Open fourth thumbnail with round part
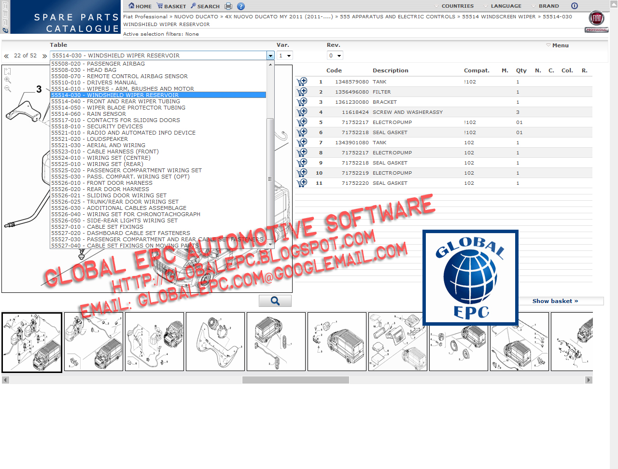618x469 pixels. [215, 342]
